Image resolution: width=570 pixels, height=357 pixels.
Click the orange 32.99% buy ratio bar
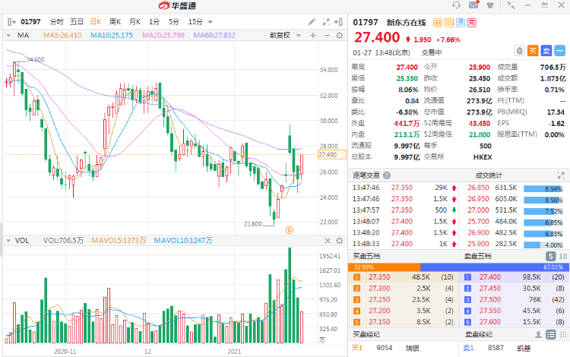384,267
